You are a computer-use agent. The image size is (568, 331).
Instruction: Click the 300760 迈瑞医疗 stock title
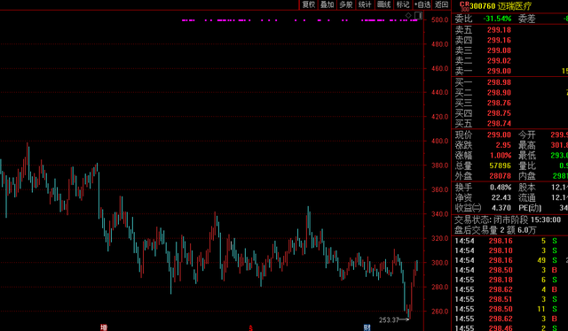(x=501, y=6)
